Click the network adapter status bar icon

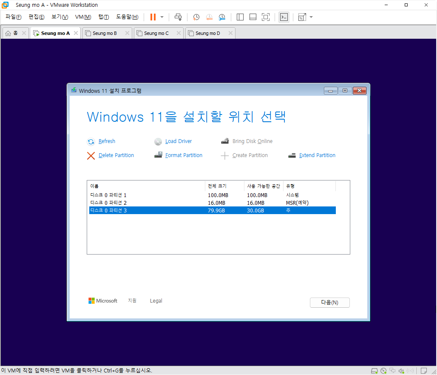[x=392, y=371]
